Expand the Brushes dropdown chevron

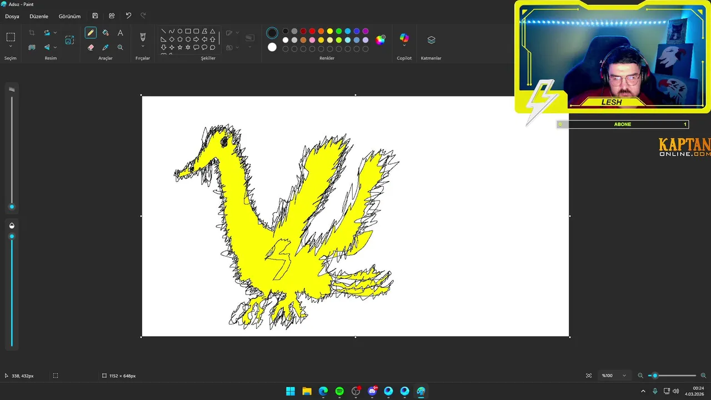[143, 46]
